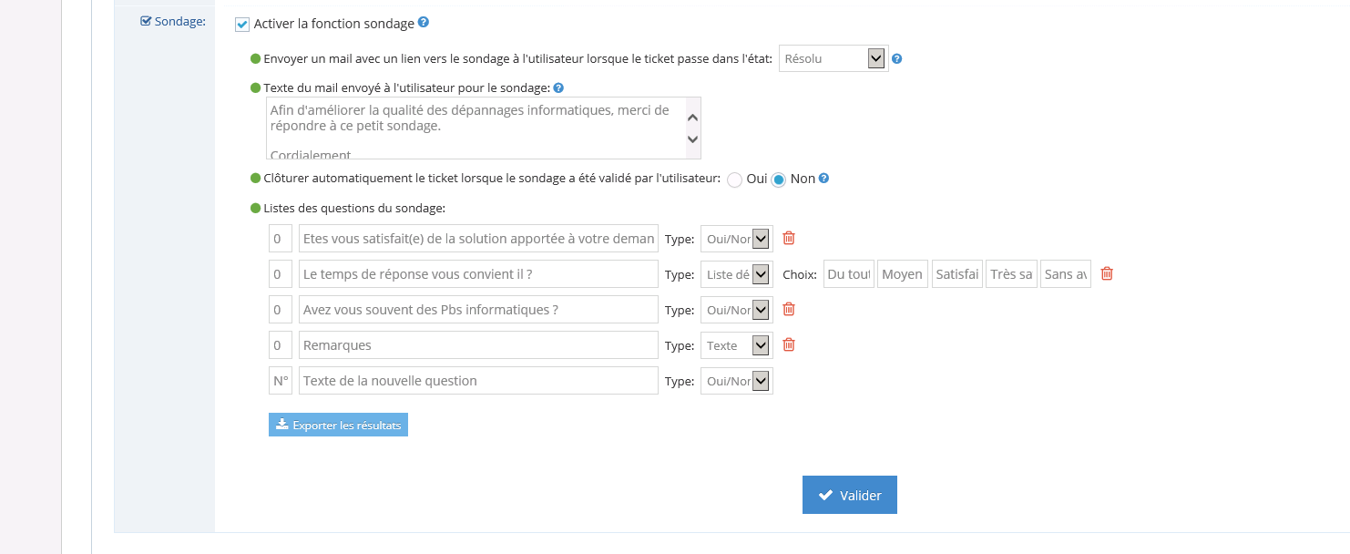Uncheck 'Activer la fonction sondage' checkbox
This screenshot has height=554, width=1350.
coord(241,25)
